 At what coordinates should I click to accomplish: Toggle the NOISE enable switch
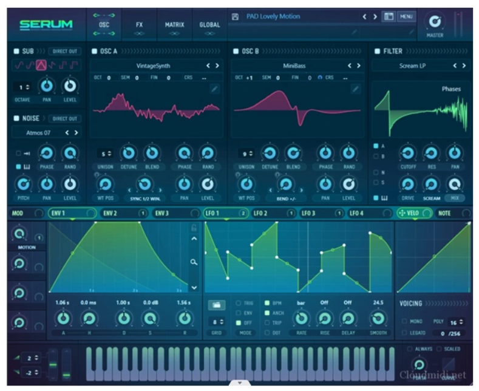pos(16,118)
